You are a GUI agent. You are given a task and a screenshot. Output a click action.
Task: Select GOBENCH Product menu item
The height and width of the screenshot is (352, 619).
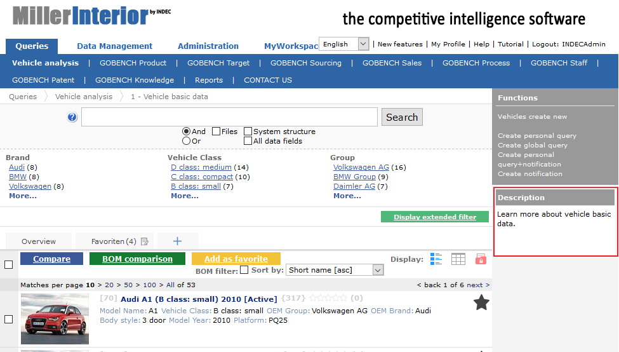coord(133,63)
